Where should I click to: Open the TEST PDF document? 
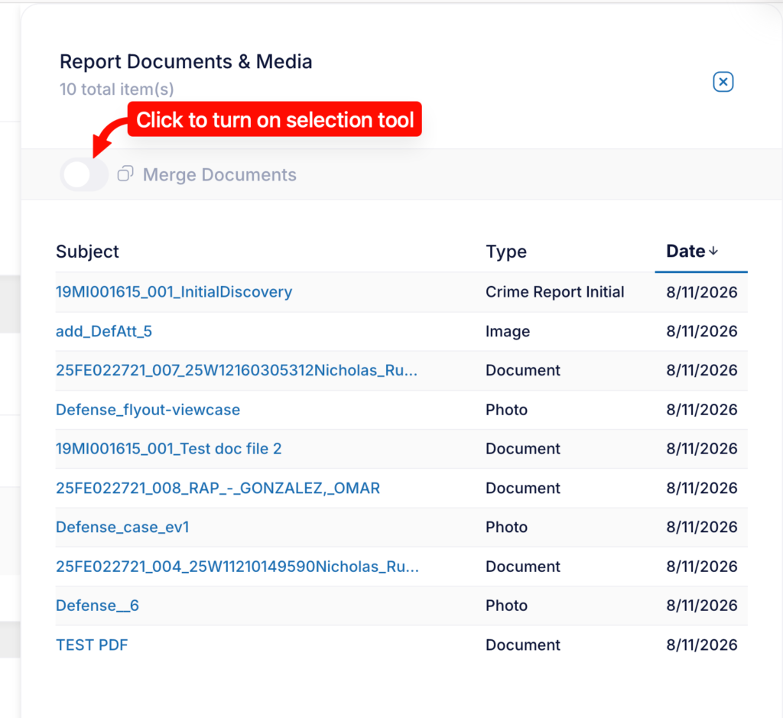92,645
